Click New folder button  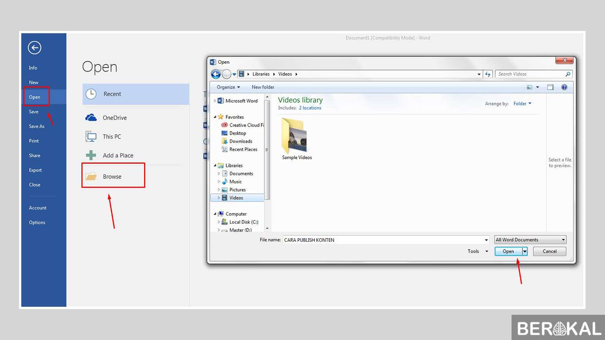pos(263,87)
